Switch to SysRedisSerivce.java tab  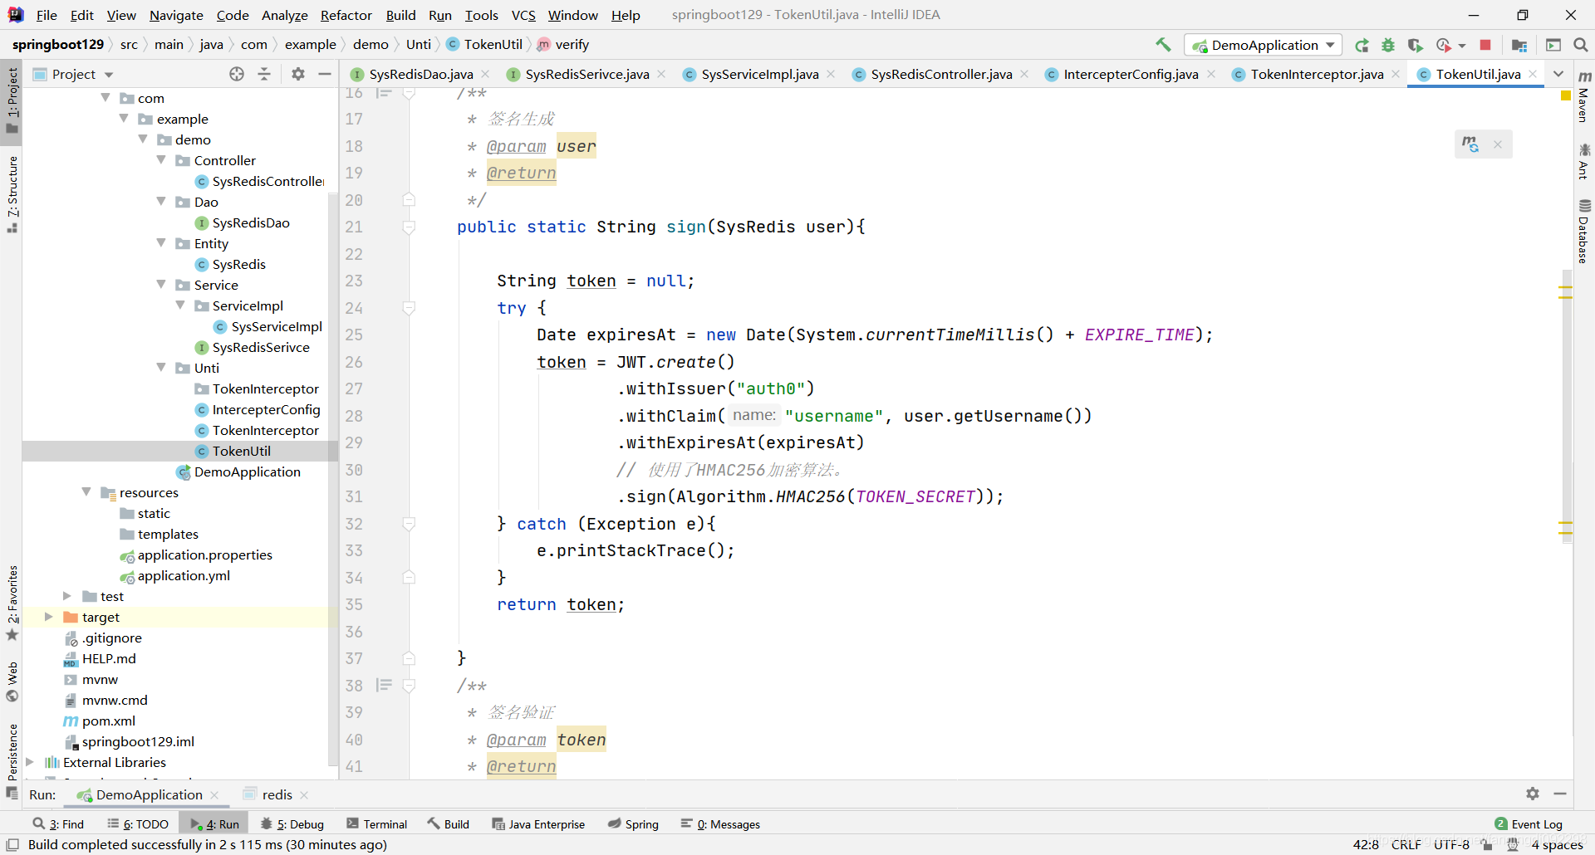pos(586,74)
